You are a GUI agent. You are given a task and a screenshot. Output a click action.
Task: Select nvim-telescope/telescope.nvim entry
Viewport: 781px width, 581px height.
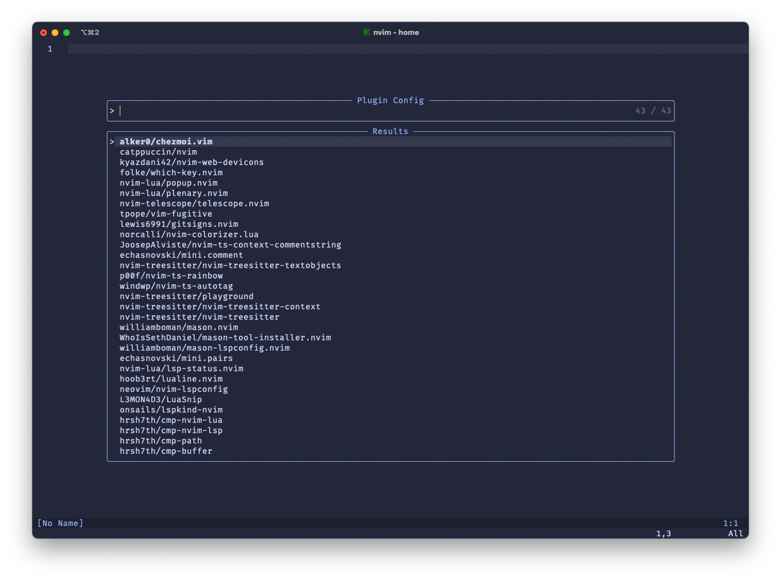194,203
